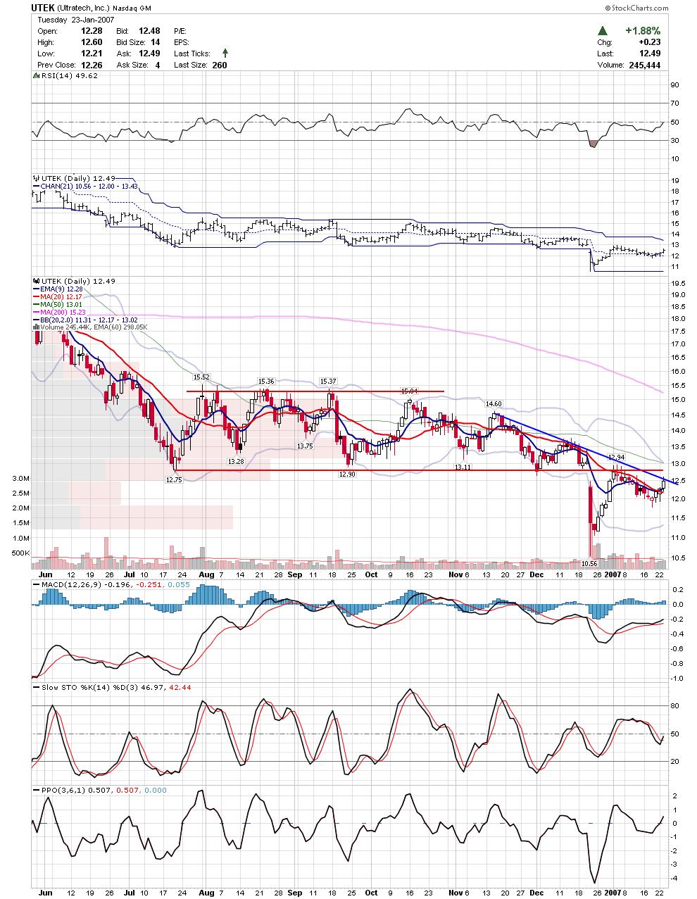Click the Volume value 245,444
Screen dimensions: 697x899
pos(644,65)
